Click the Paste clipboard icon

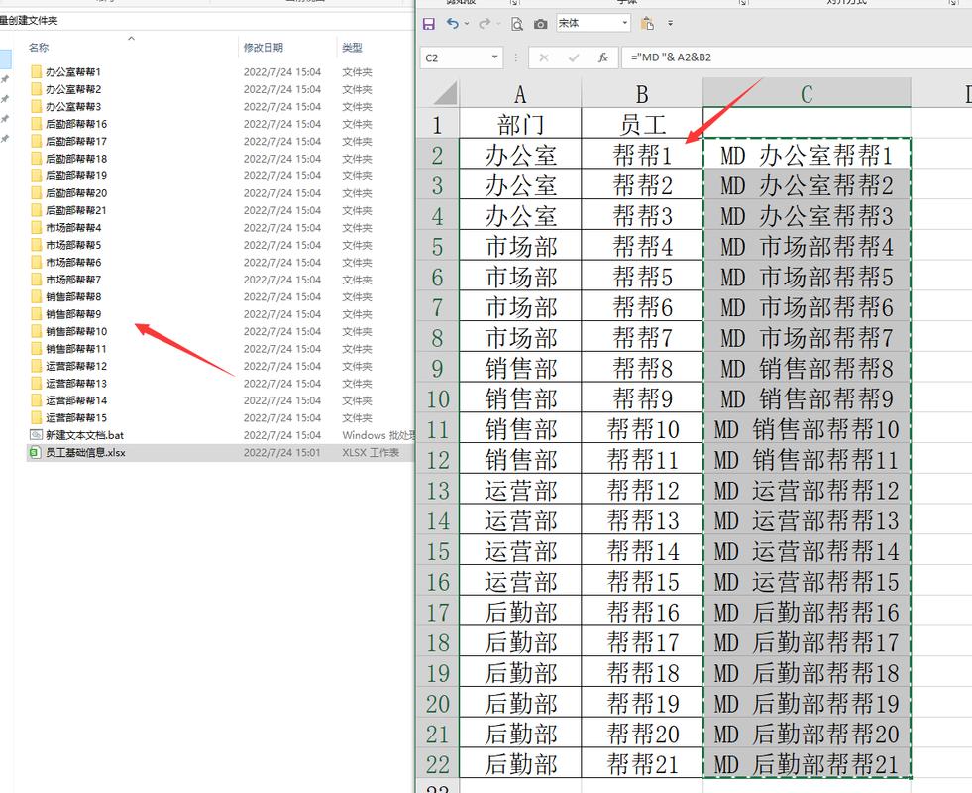pos(647,23)
